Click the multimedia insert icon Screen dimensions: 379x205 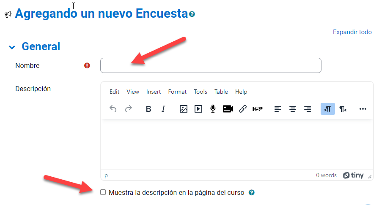[x=198, y=109]
